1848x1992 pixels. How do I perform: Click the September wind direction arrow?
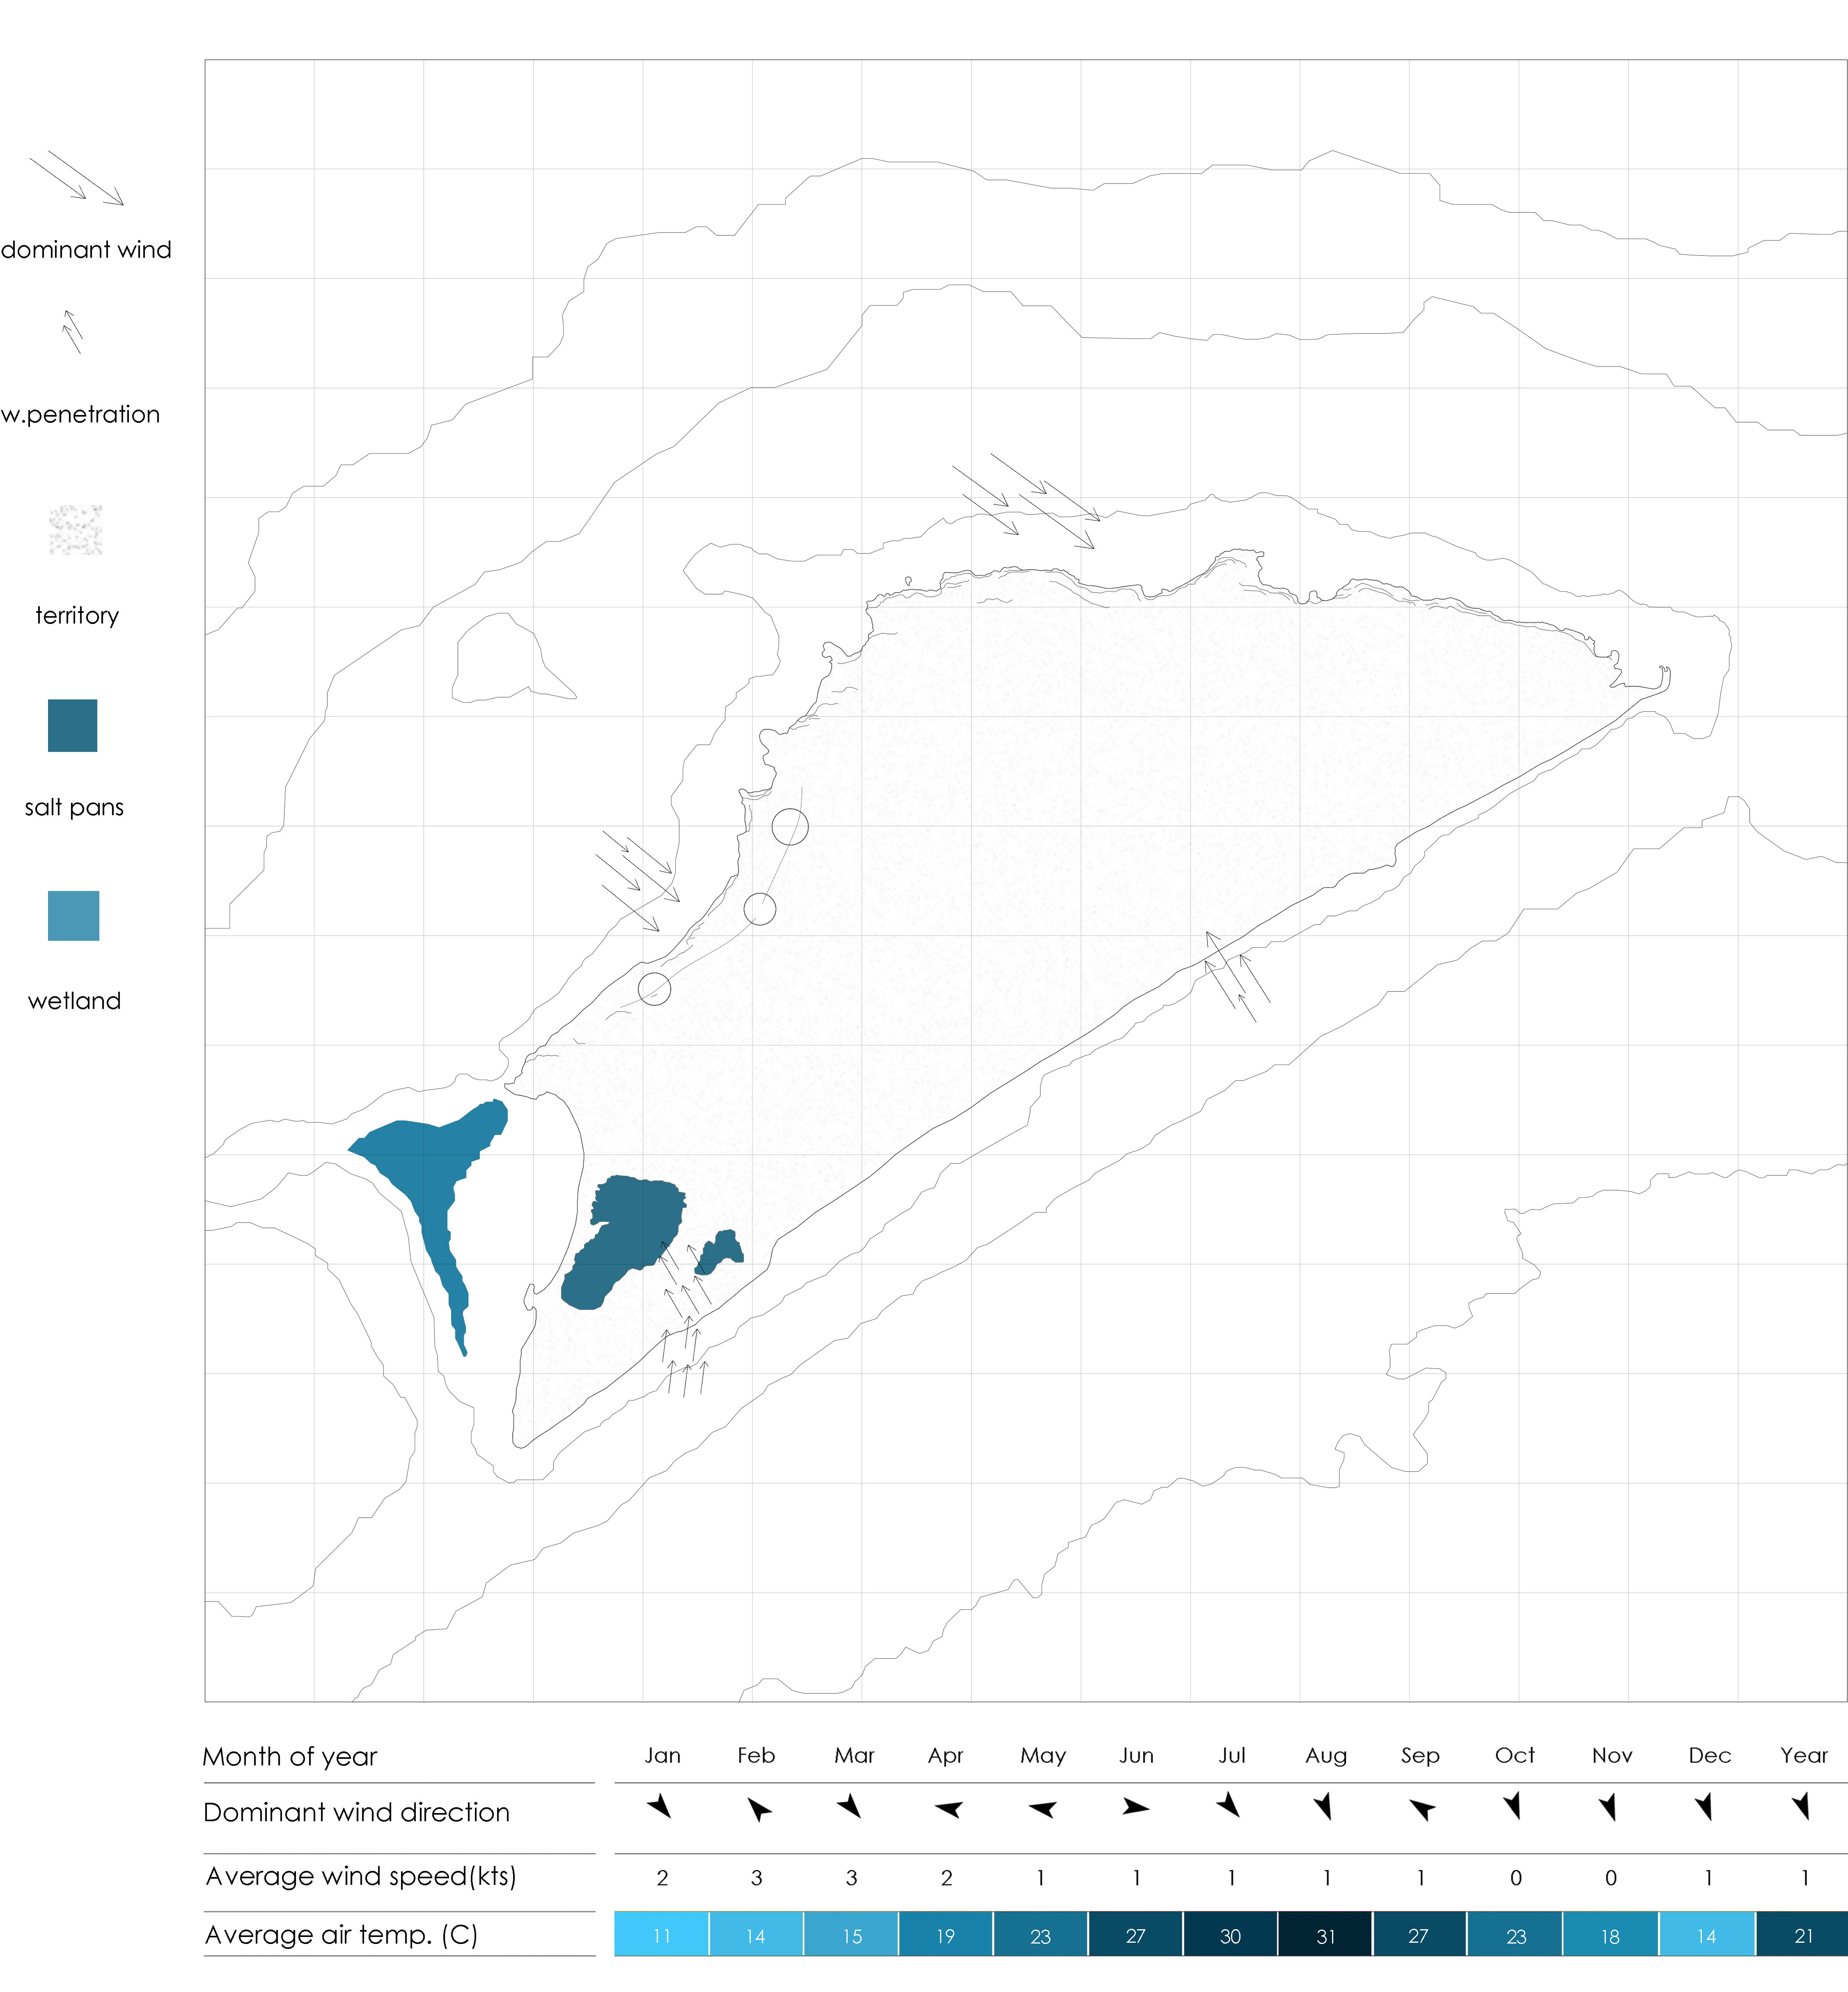(x=1422, y=1809)
